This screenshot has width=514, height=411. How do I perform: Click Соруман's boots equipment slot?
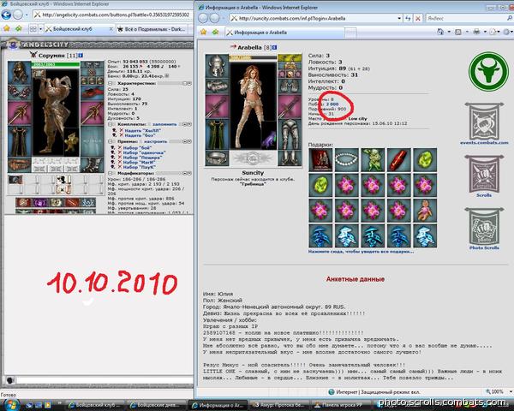[x=93, y=164]
